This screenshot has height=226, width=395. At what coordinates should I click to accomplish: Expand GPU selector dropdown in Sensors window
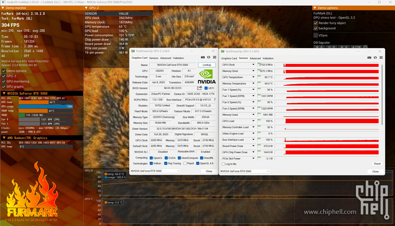267,171
